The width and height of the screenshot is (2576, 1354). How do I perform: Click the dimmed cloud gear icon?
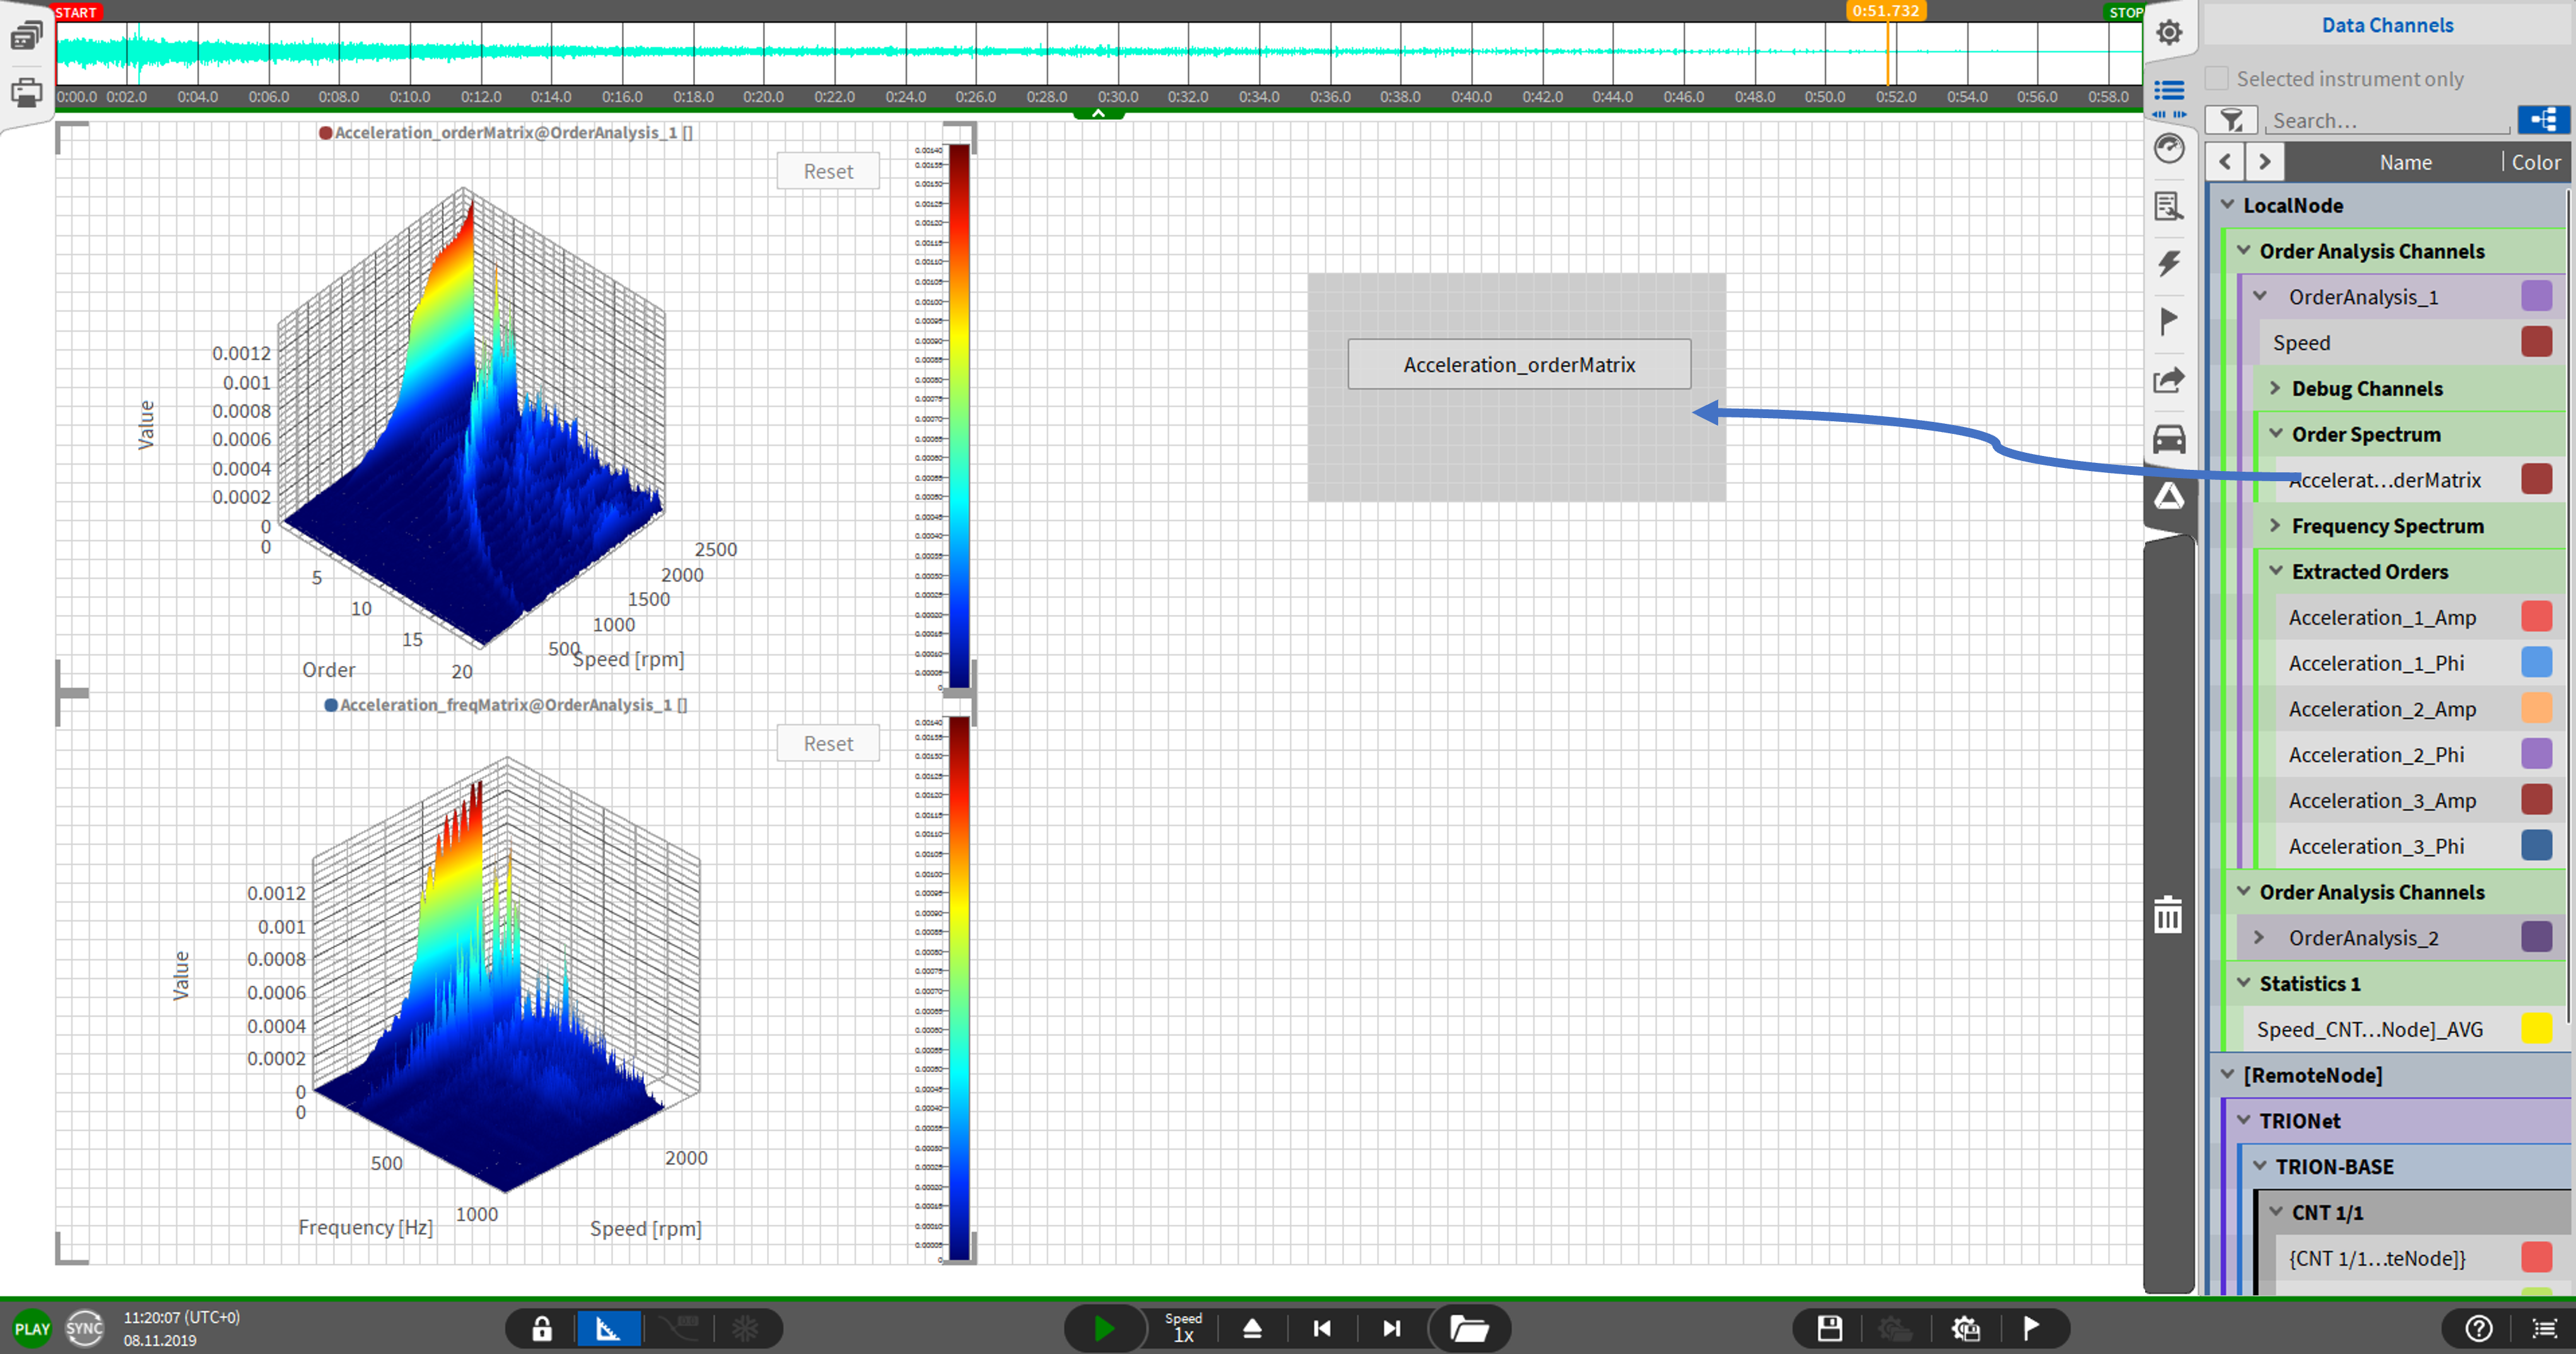click(1895, 1328)
